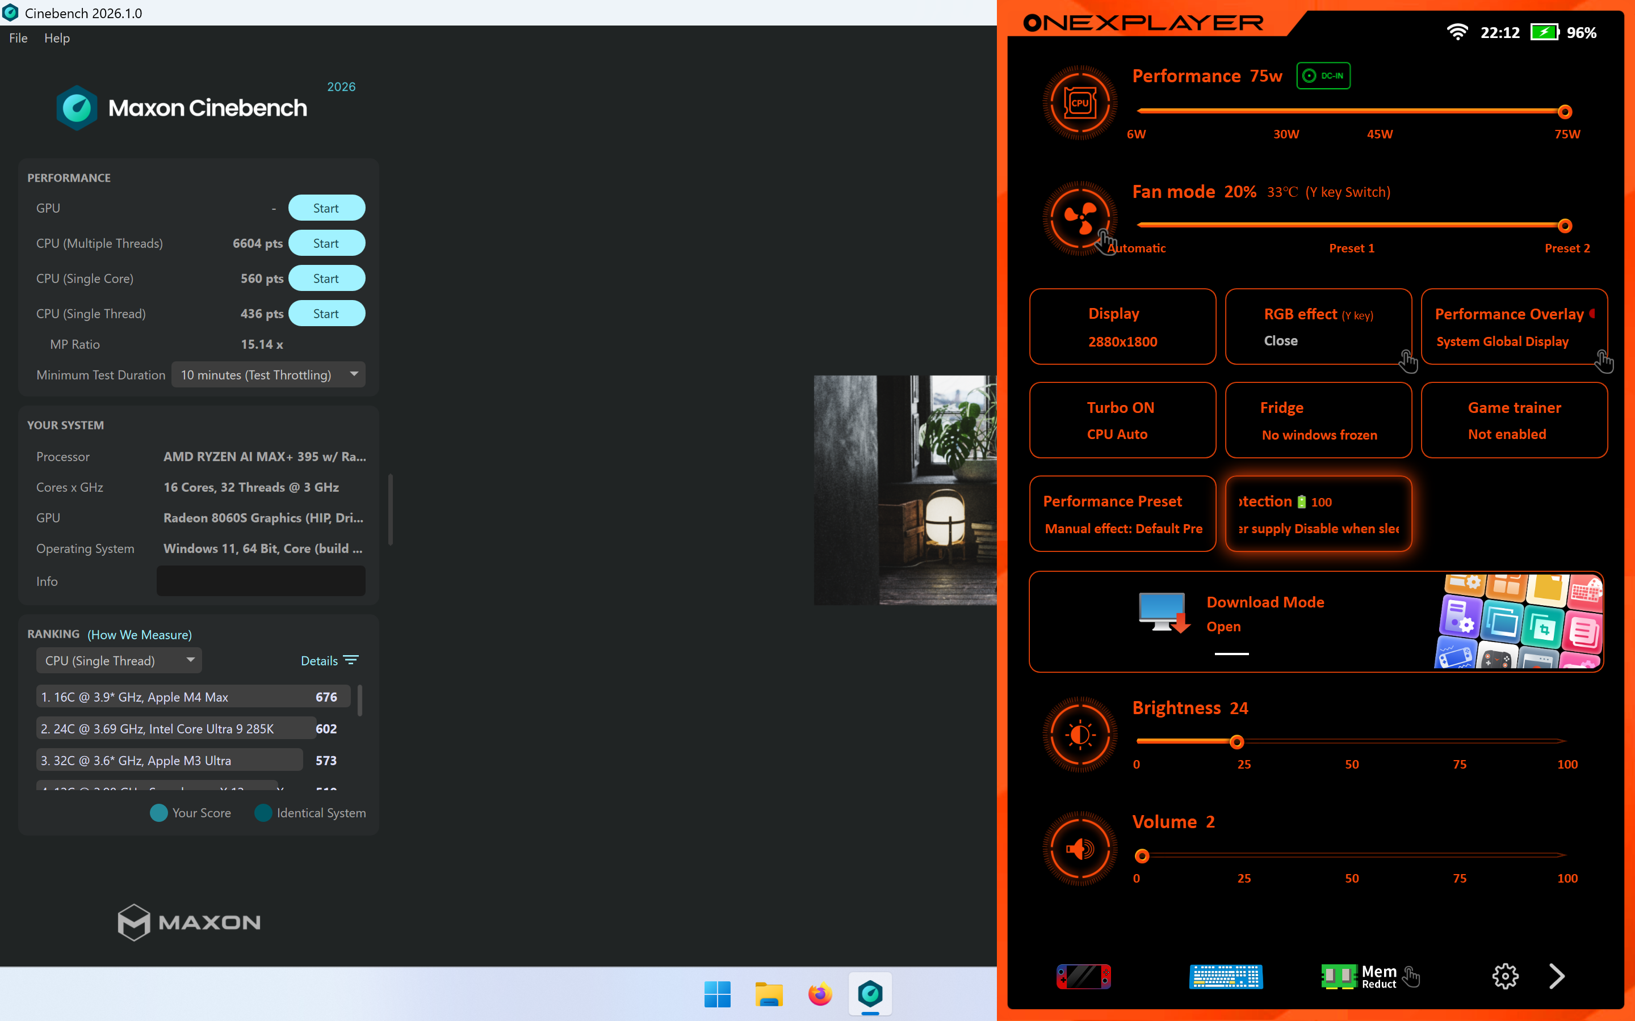Open the CPU (Single Thread) ranking dropdown

[x=119, y=660]
